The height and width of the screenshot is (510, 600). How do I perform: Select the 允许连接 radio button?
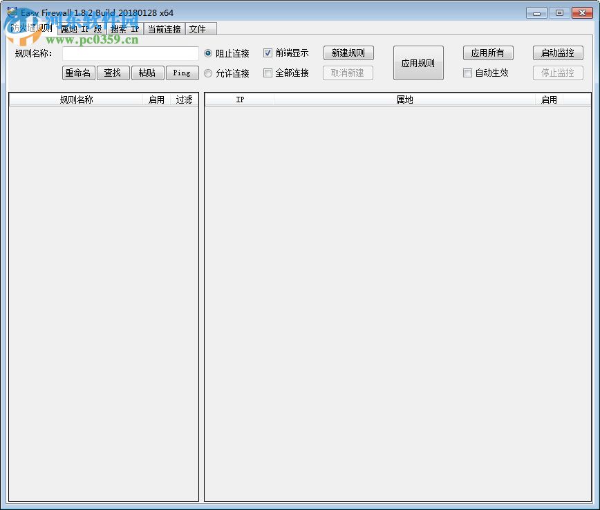[x=209, y=73]
